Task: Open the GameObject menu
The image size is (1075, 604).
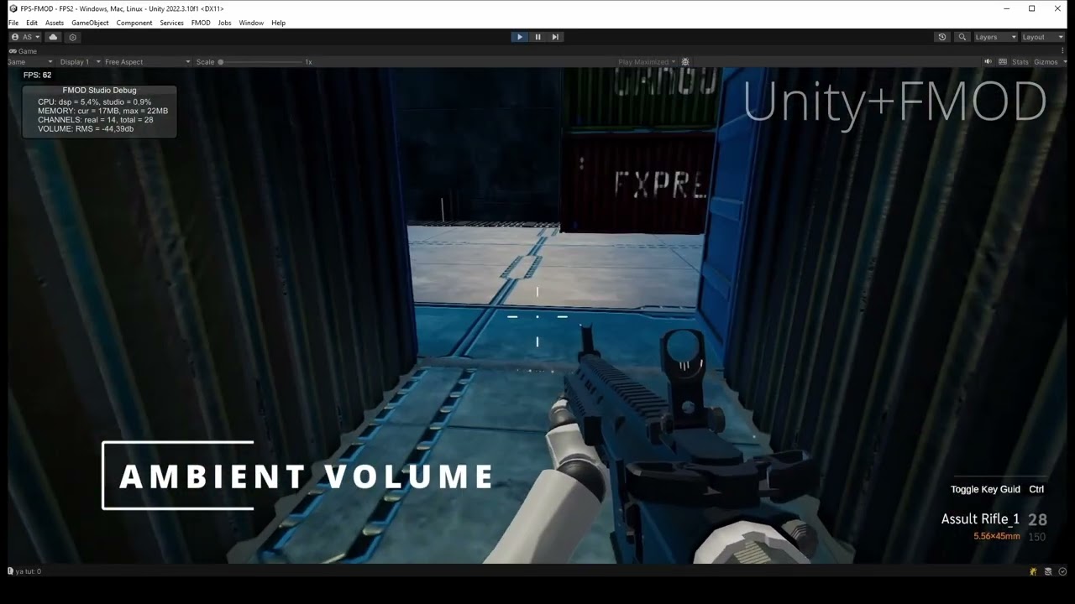Action: (90, 23)
